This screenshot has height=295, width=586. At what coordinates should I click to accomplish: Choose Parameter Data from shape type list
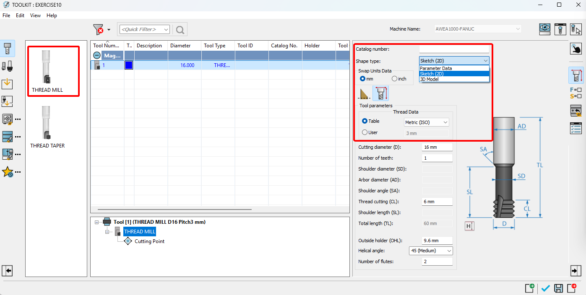pyautogui.click(x=436, y=68)
